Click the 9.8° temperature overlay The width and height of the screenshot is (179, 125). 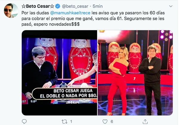click(x=34, y=101)
